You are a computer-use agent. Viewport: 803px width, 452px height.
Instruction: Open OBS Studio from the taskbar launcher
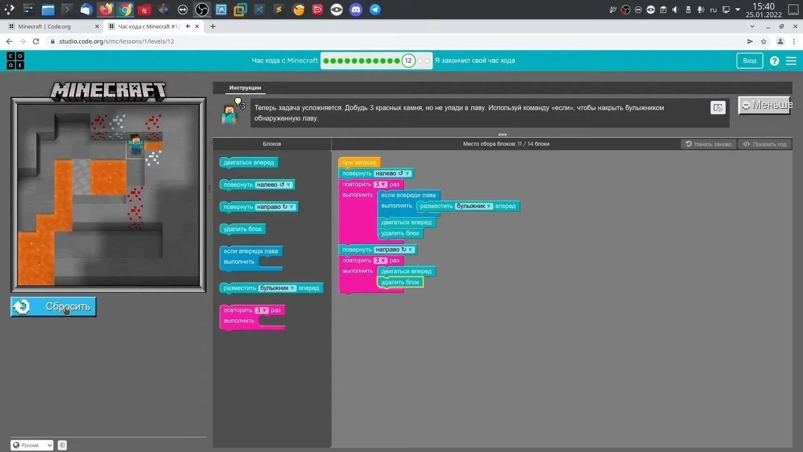(202, 9)
